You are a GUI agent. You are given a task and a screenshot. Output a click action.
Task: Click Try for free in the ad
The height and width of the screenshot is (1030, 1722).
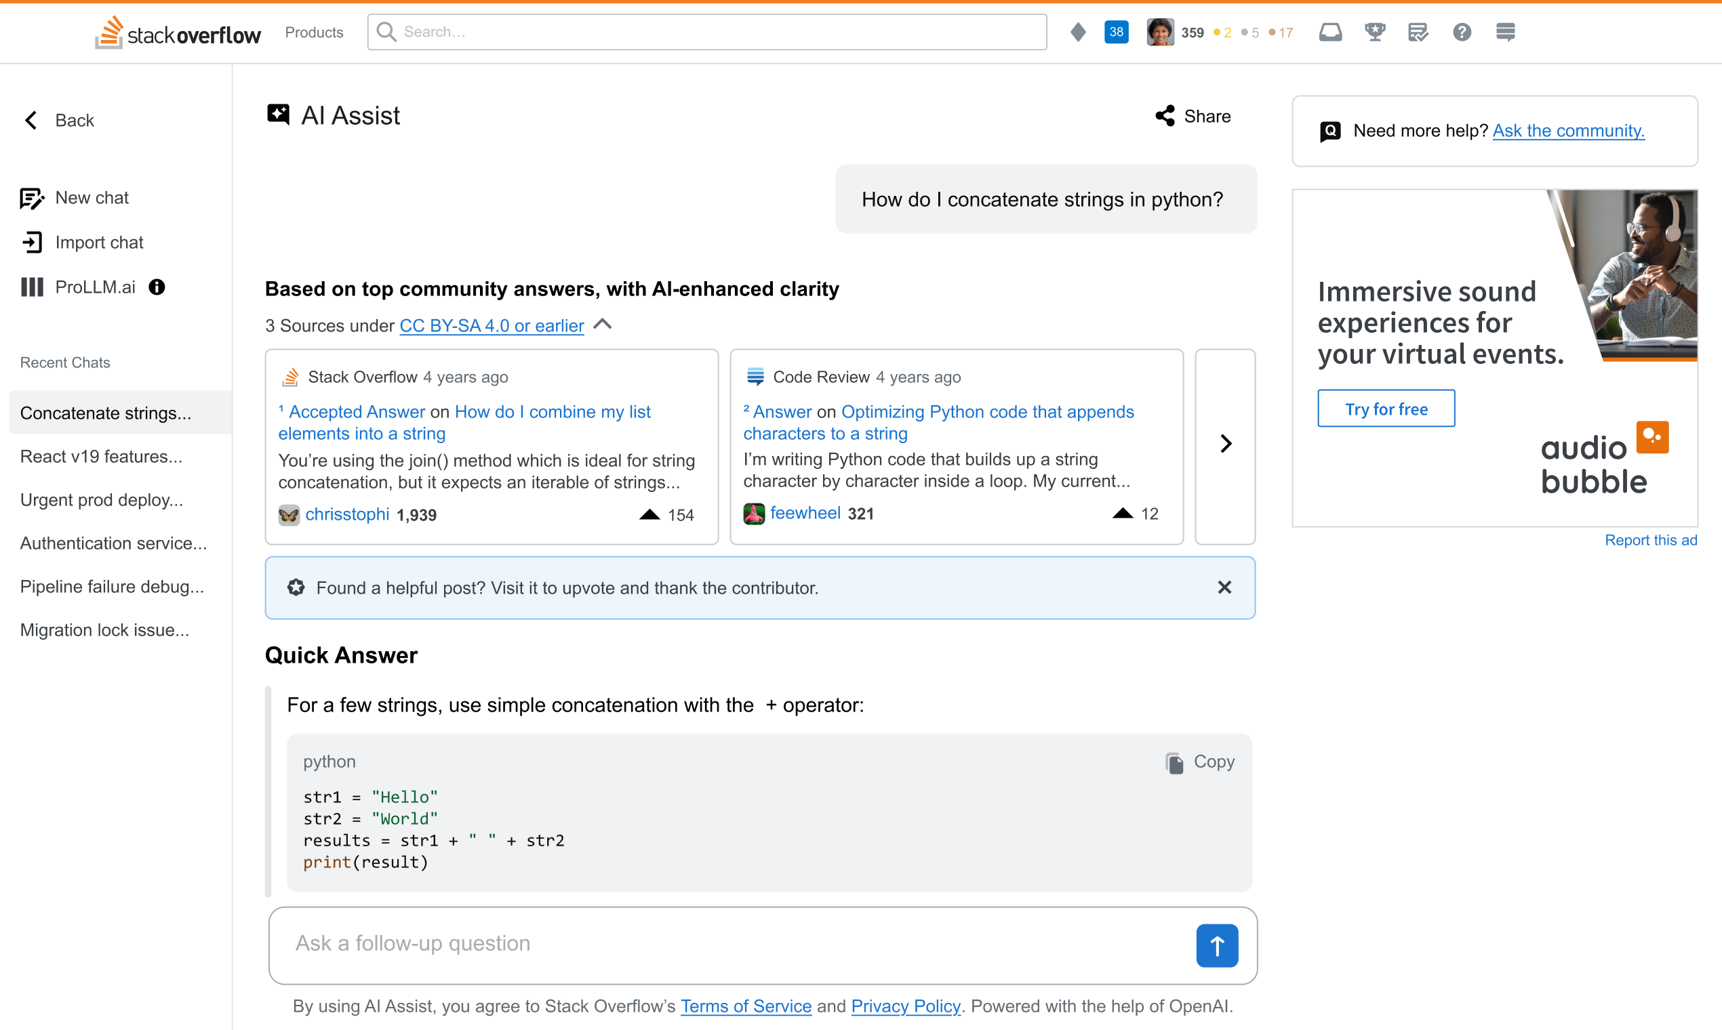pos(1386,408)
